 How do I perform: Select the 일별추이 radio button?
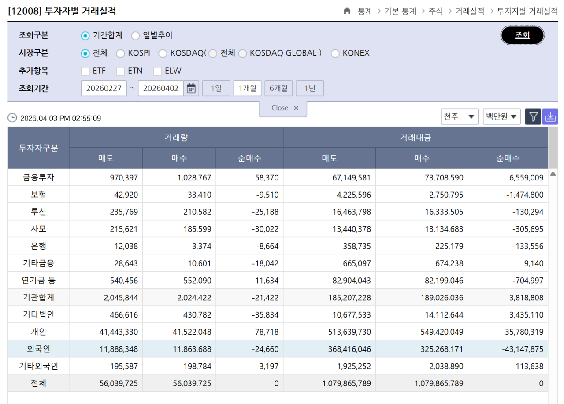pos(135,36)
